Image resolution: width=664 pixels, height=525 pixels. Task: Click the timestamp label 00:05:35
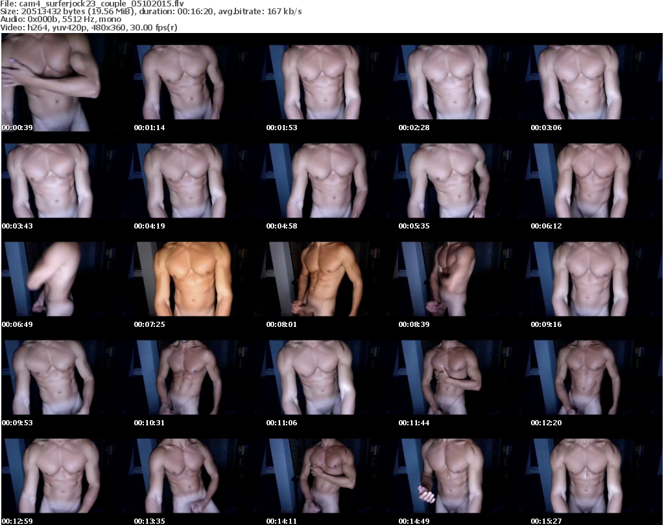pyautogui.click(x=414, y=226)
